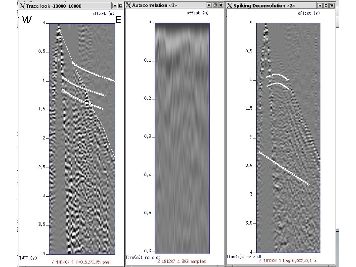Click the Spiking Deconvolution seismic plot

(x=288, y=138)
